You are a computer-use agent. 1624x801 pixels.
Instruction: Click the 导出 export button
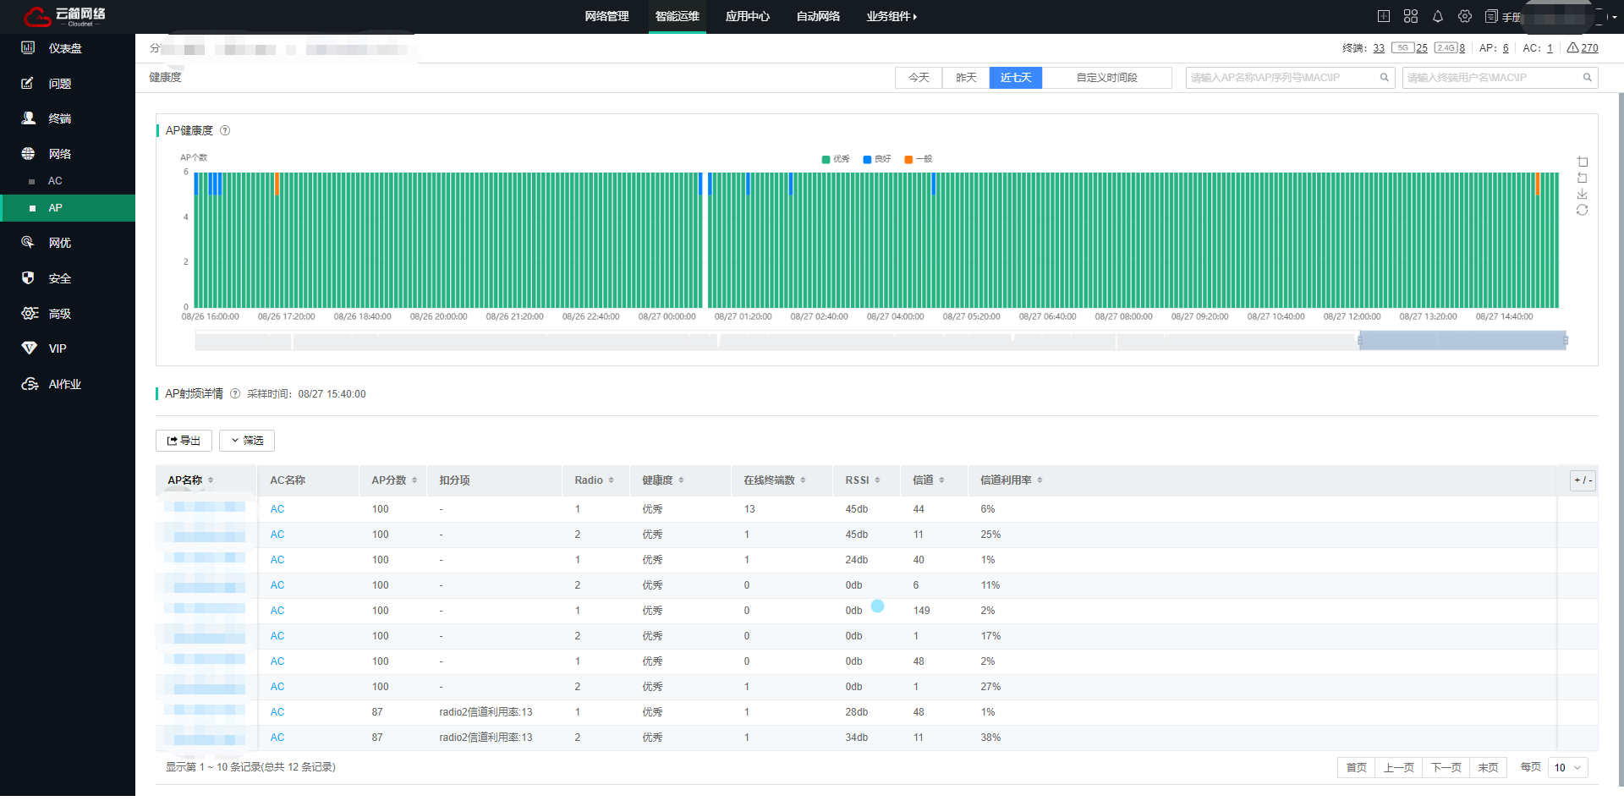tap(184, 441)
